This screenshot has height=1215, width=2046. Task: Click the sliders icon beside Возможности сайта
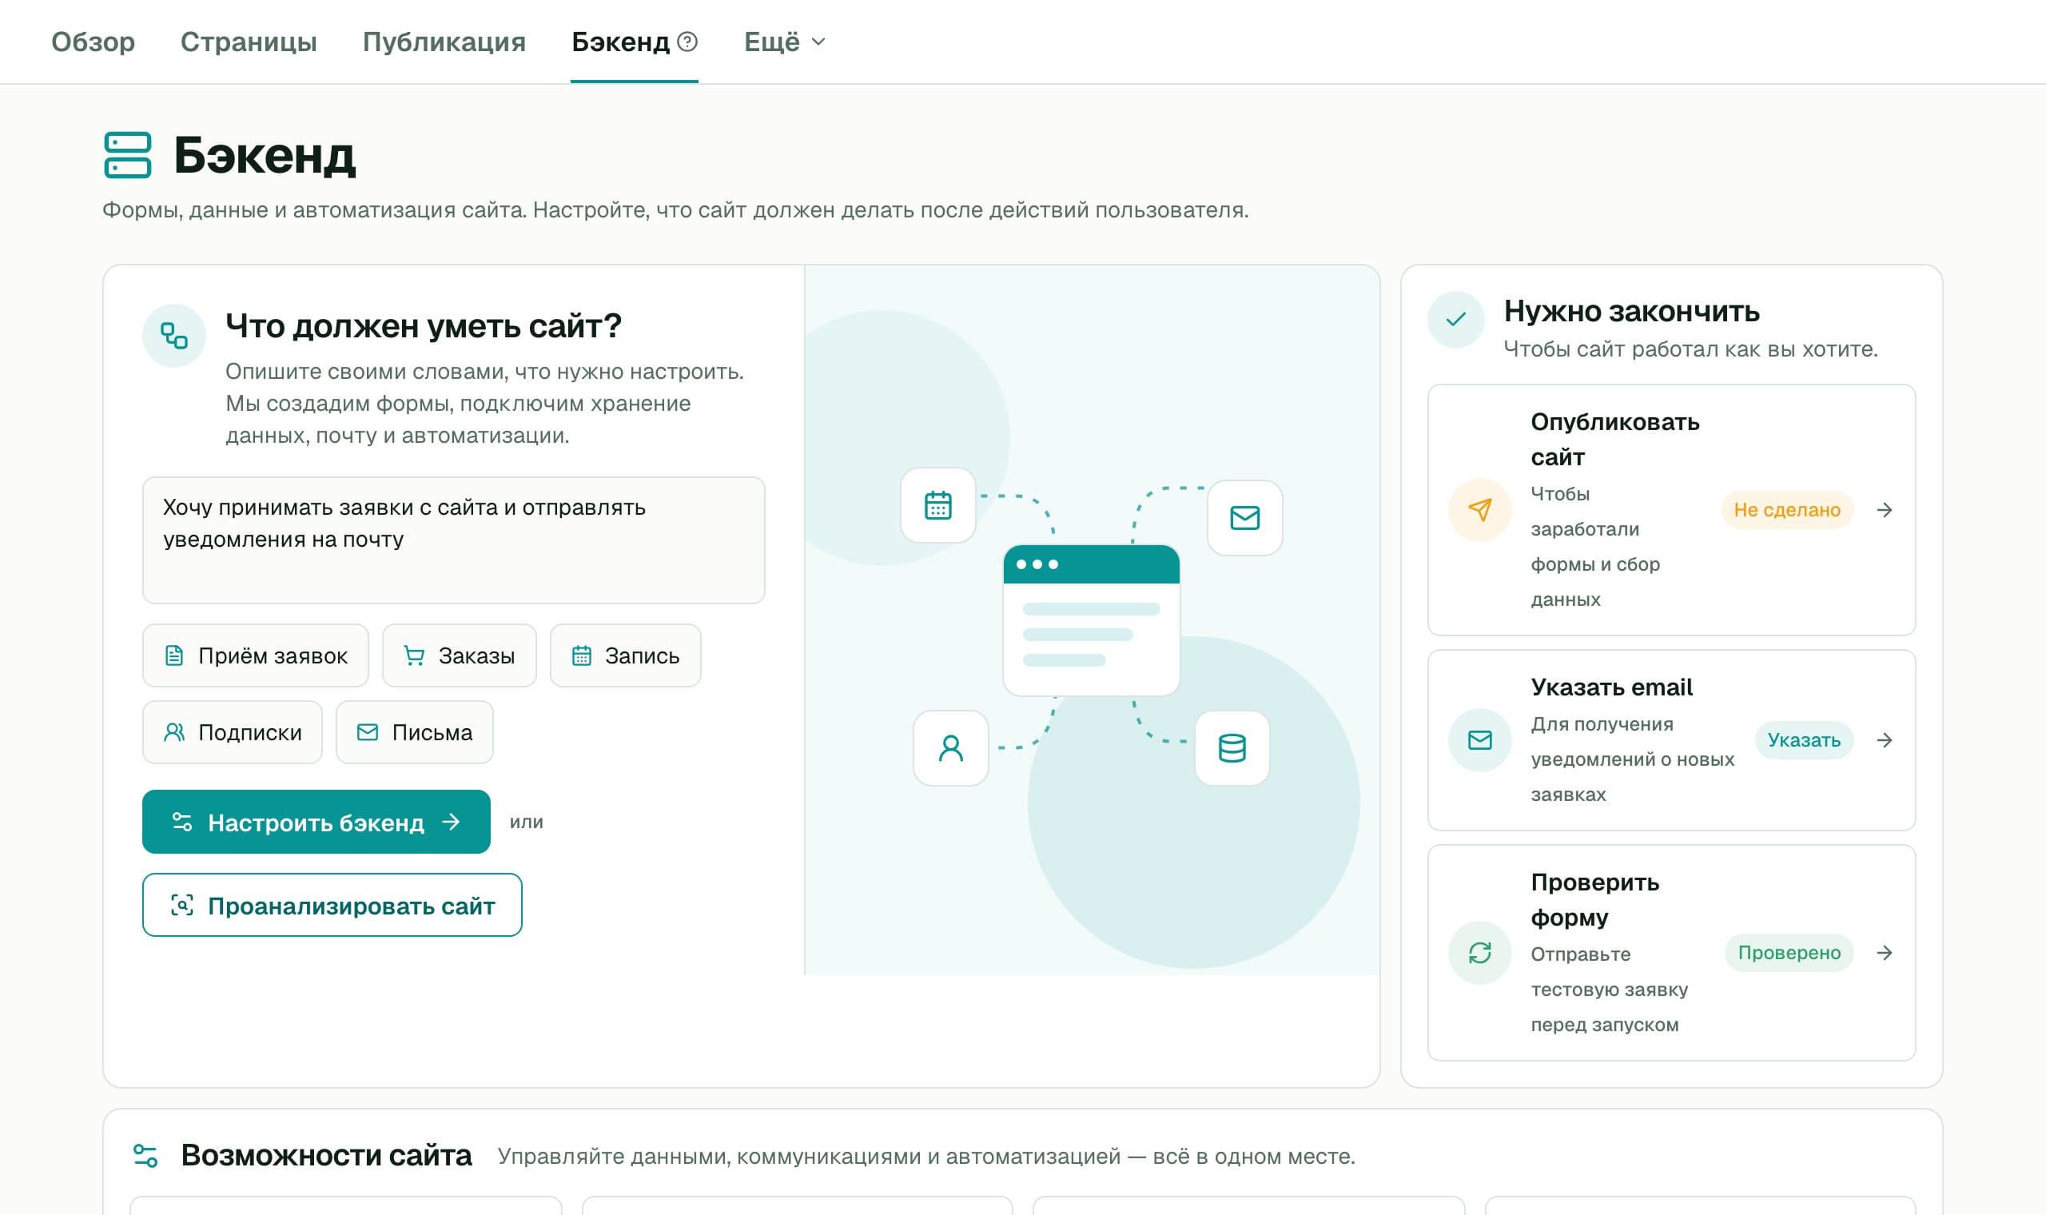(x=145, y=1155)
